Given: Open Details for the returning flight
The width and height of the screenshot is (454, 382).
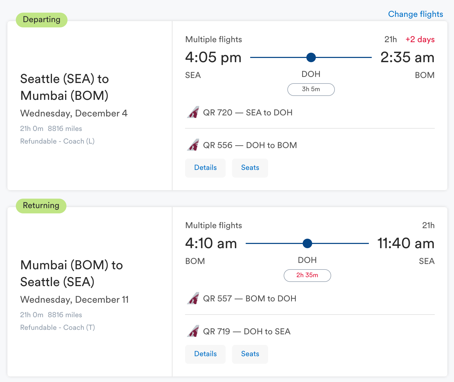Looking at the screenshot, I should coord(205,354).
